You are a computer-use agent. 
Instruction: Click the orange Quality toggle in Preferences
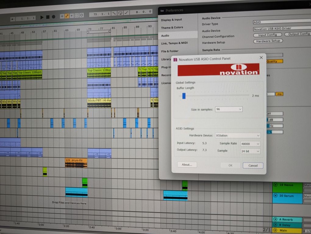pos(274,62)
